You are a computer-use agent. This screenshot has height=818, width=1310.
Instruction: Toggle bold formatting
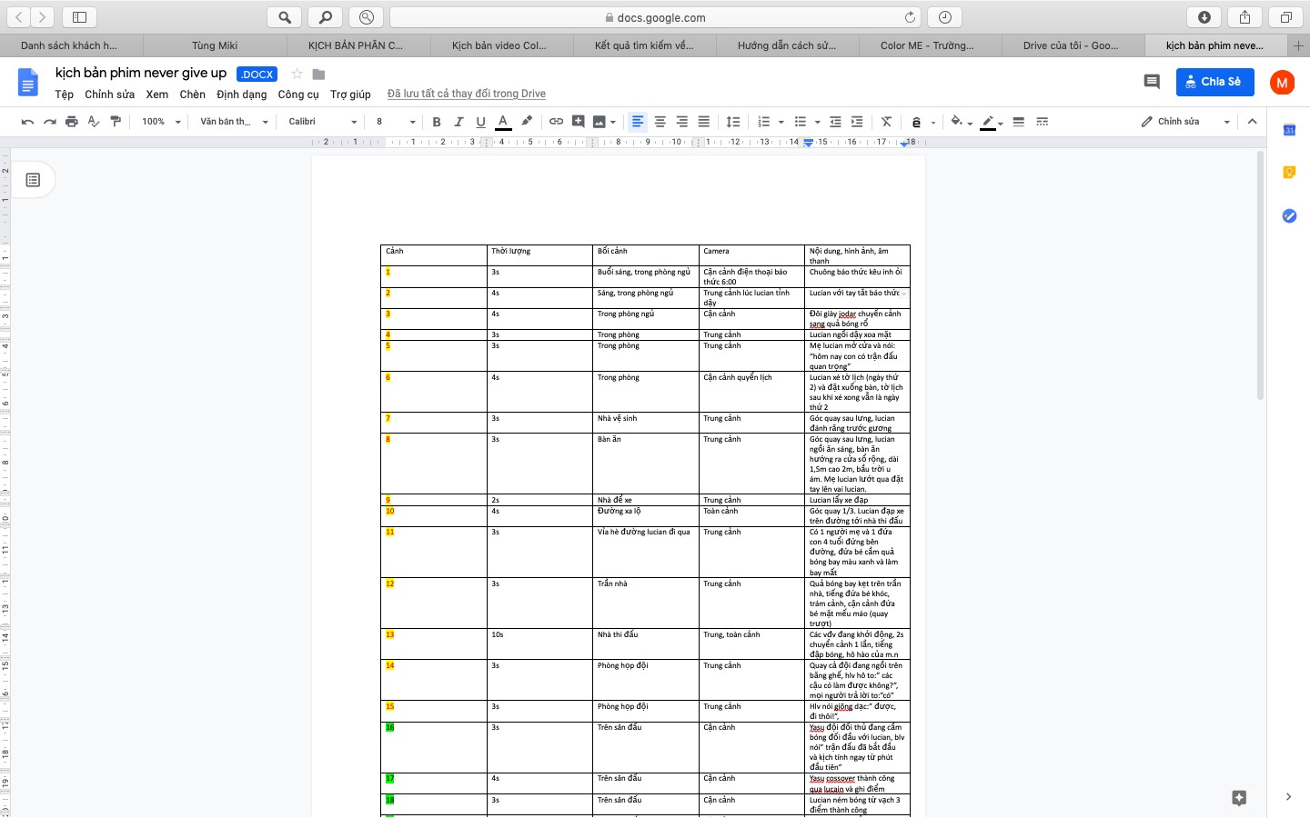pyautogui.click(x=437, y=122)
